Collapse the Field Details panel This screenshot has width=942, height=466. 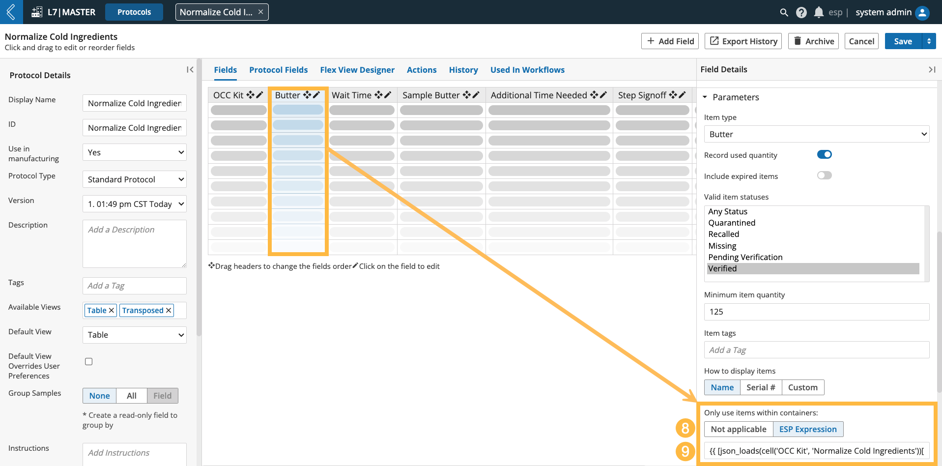[932, 69]
